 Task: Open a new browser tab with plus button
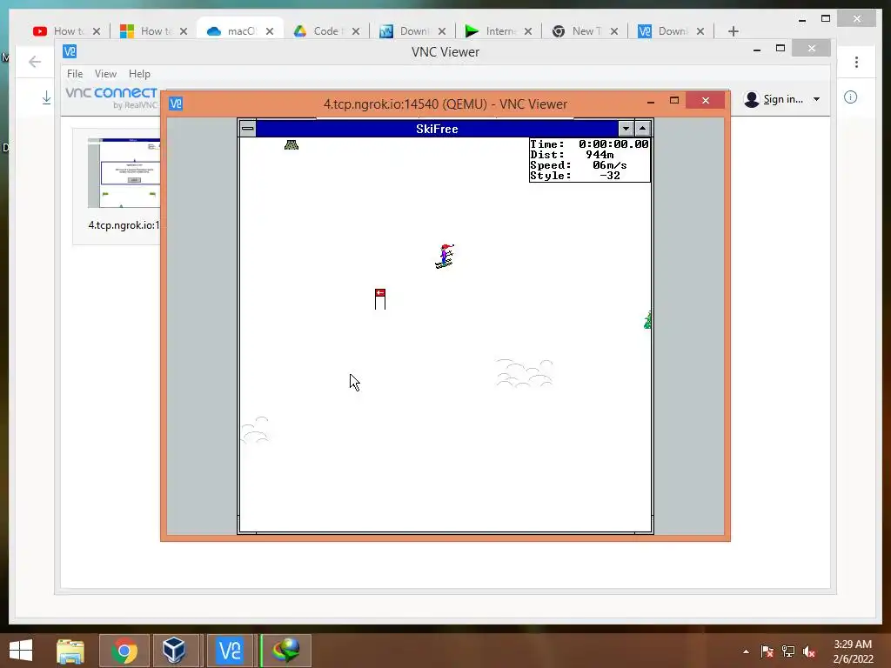coord(733,31)
